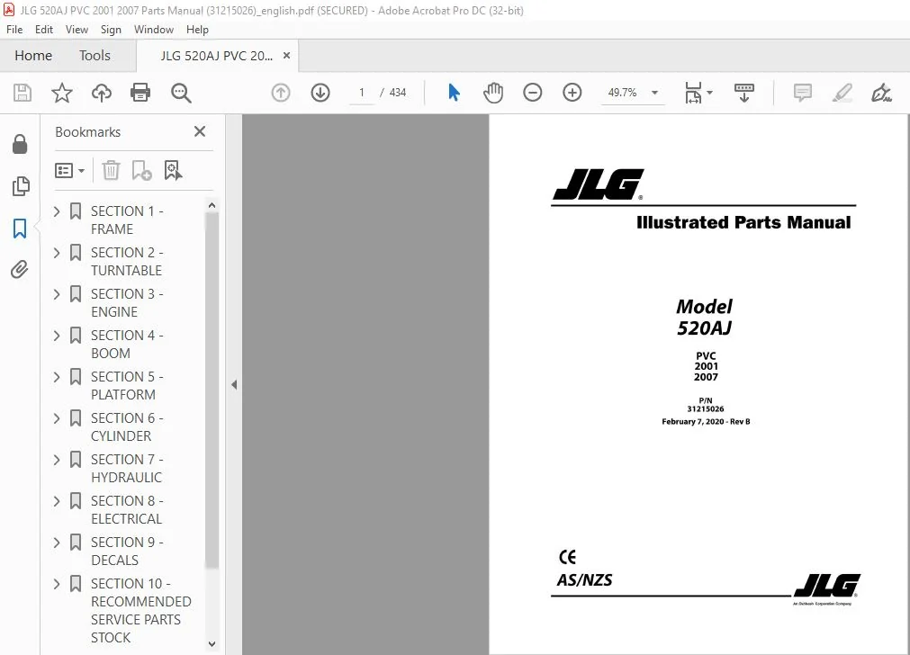910x655 pixels.
Task: Expand SECTION 6 - CYLINDER bookmark
Action: pyautogui.click(x=57, y=418)
